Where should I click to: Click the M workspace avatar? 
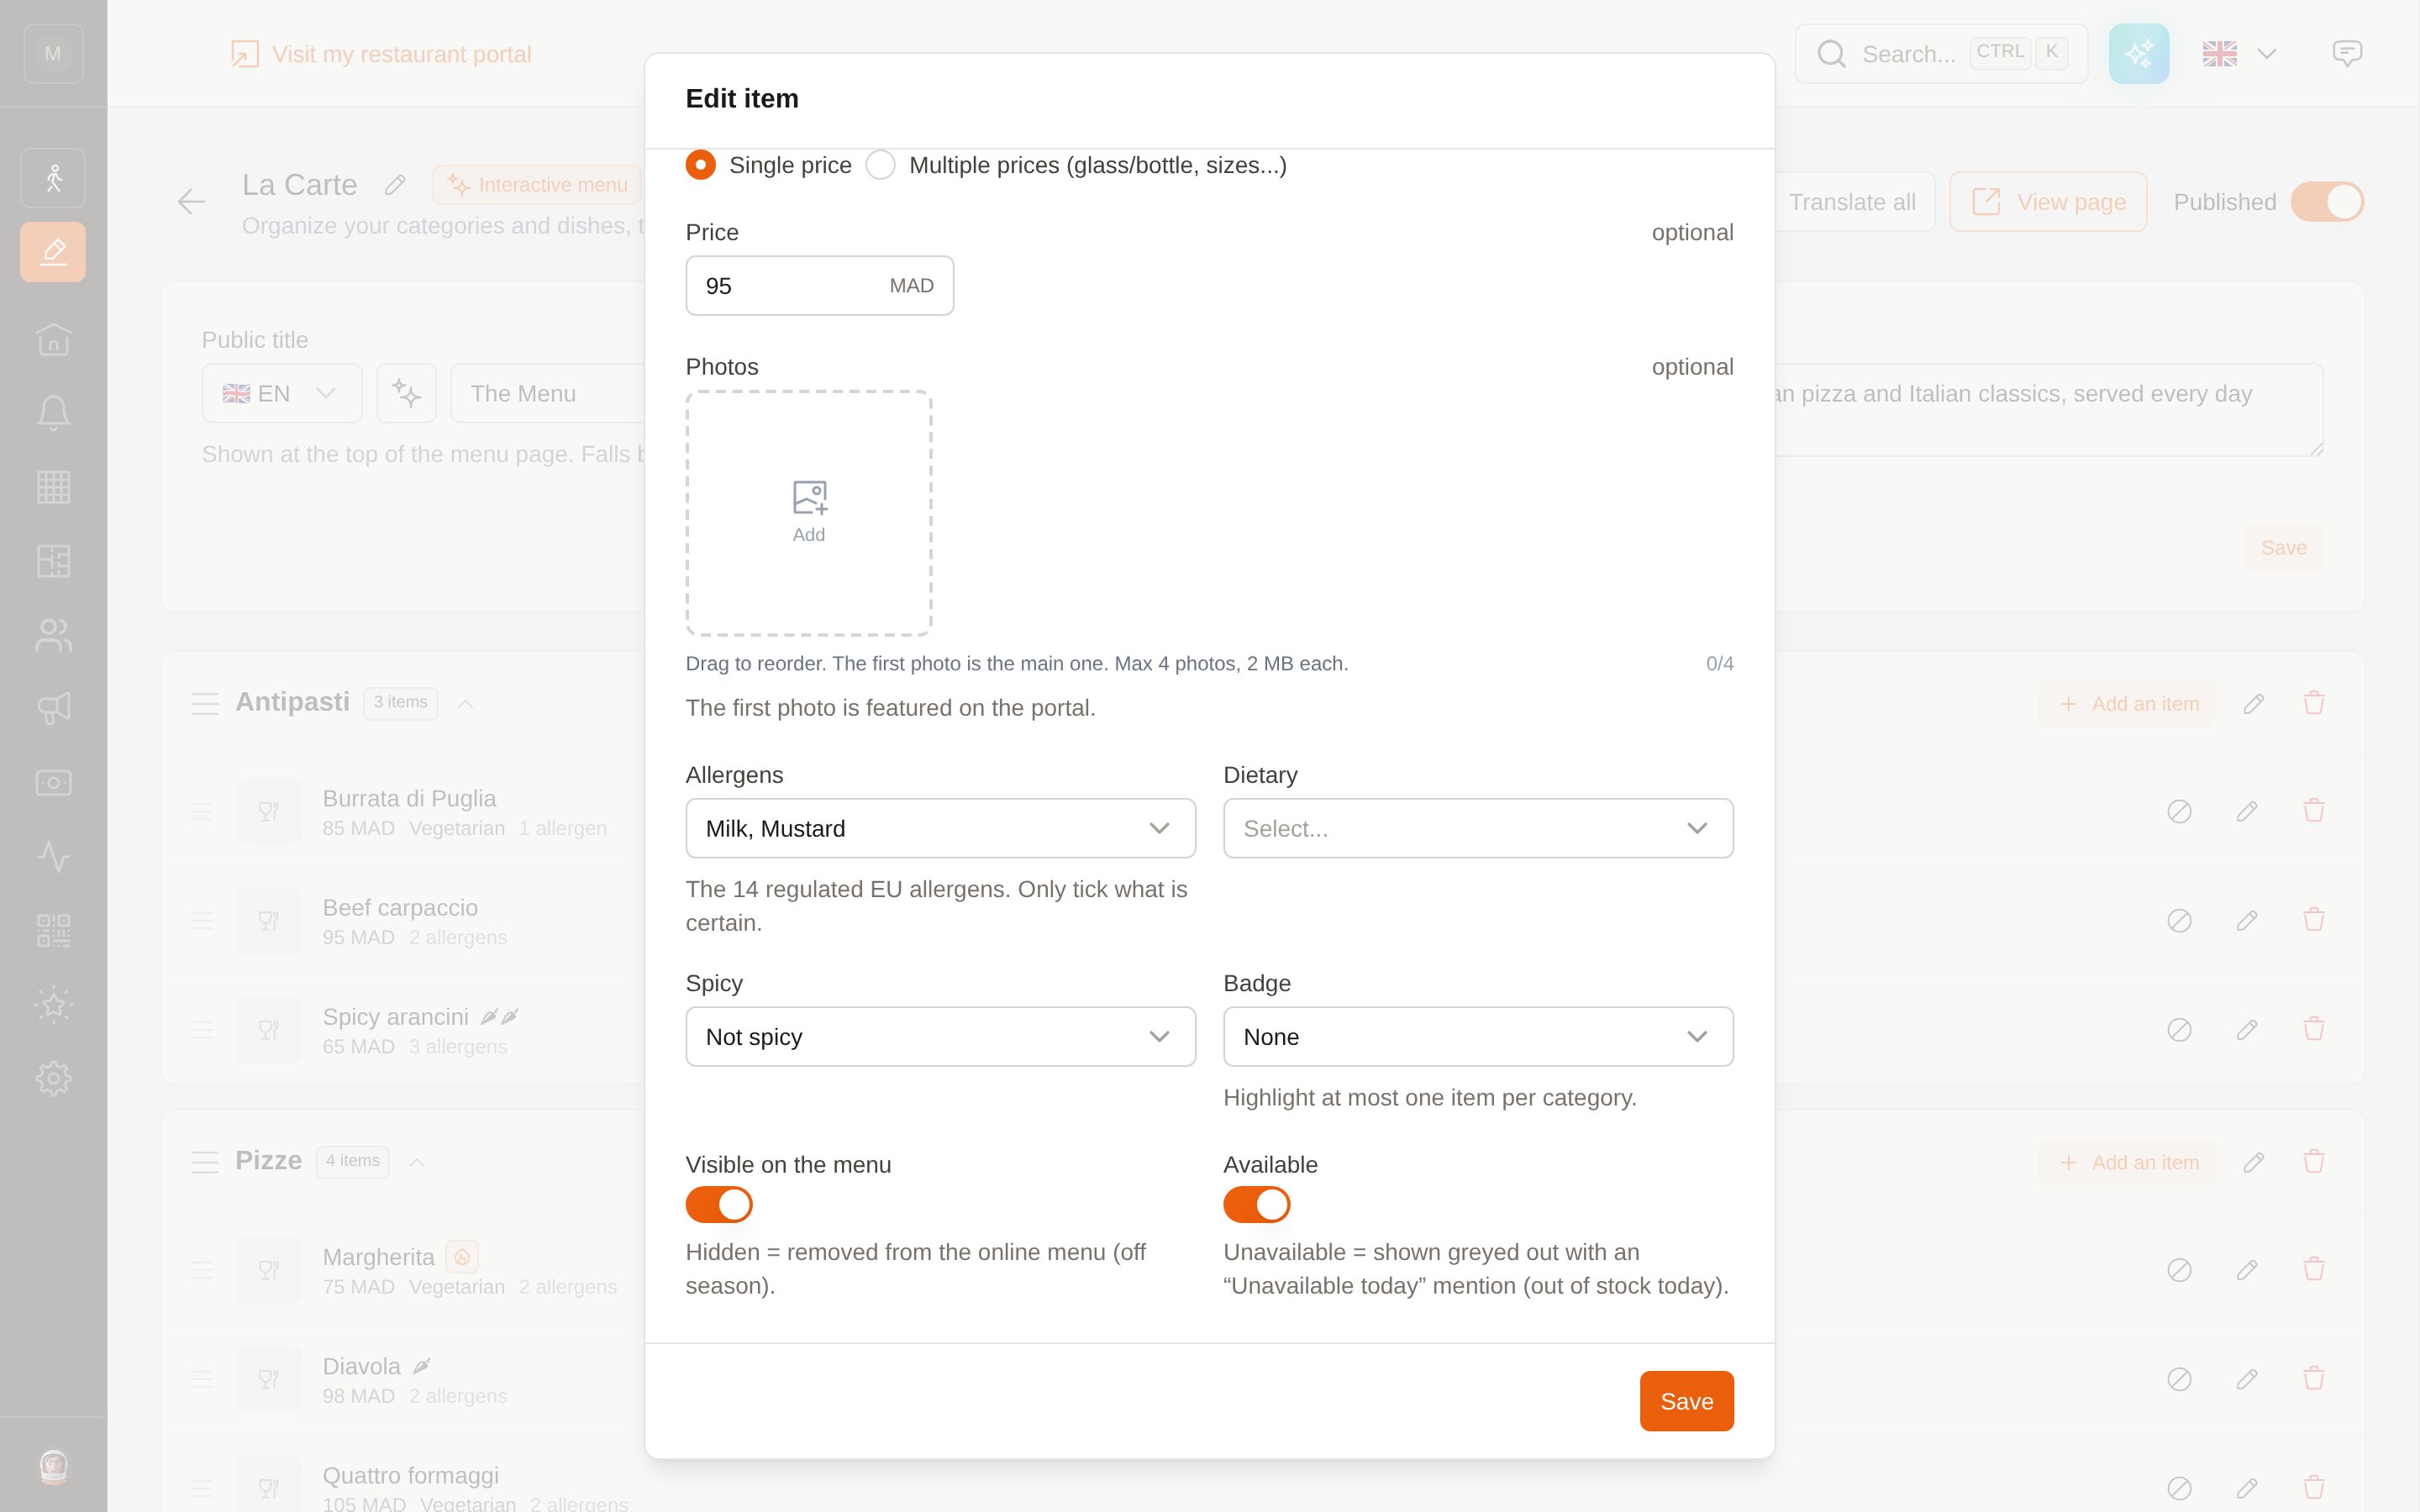[53, 54]
